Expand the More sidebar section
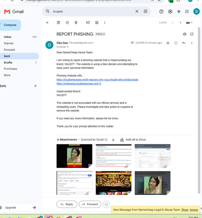The width and height of the screenshot is (202, 218). click(x=7, y=75)
